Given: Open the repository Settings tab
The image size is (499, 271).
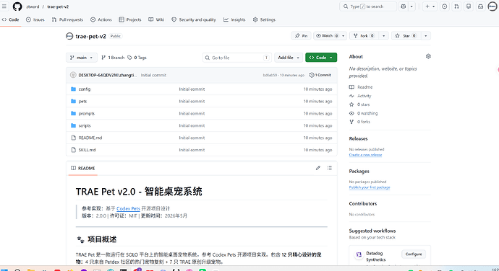Looking at the screenshot, I should 264,19.
